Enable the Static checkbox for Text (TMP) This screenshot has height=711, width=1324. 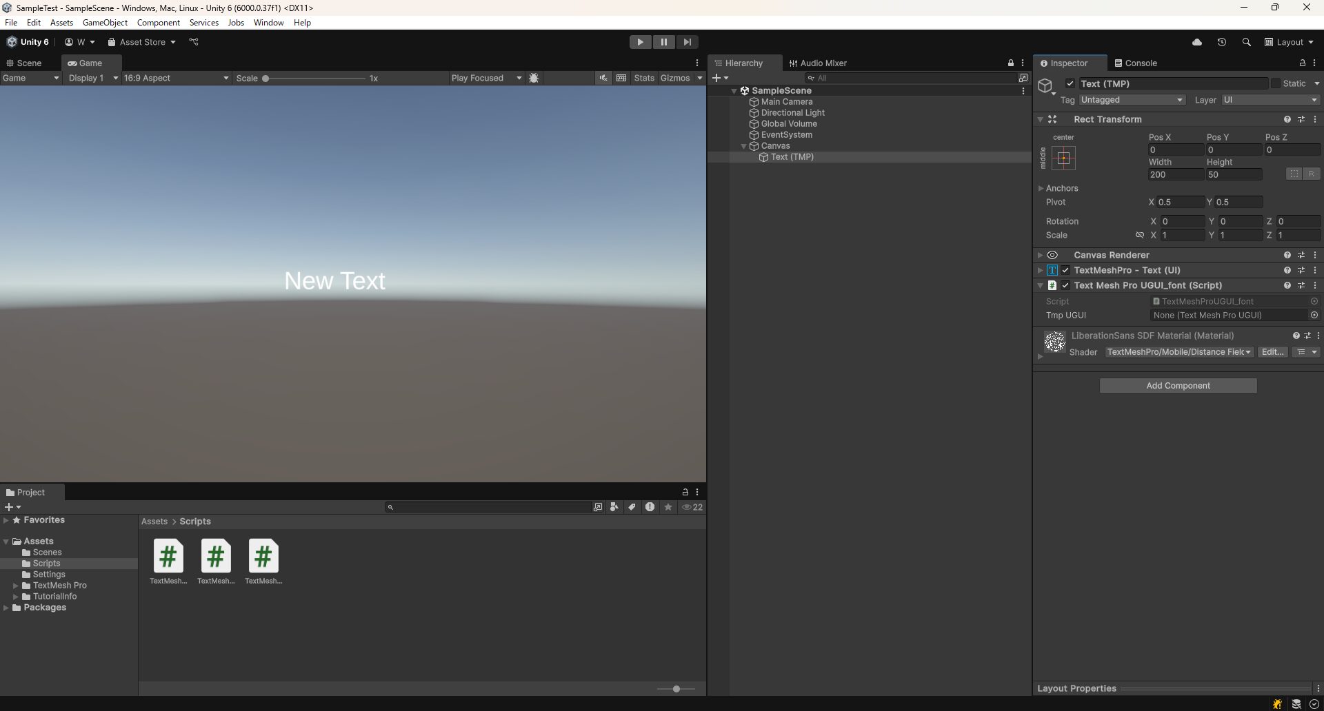[1276, 83]
